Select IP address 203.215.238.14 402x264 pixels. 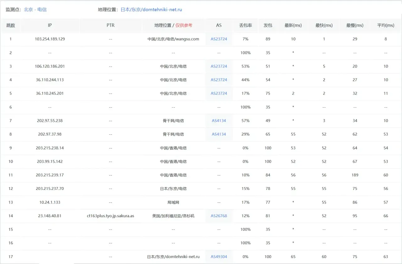point(50,148)
